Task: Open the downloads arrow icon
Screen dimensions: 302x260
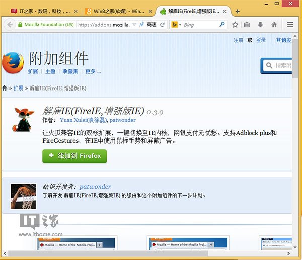Action: 260,25
